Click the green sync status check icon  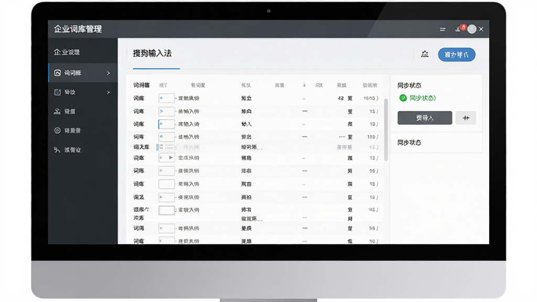[403, 98]
